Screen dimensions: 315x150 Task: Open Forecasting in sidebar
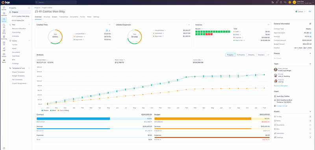point(16,32)
